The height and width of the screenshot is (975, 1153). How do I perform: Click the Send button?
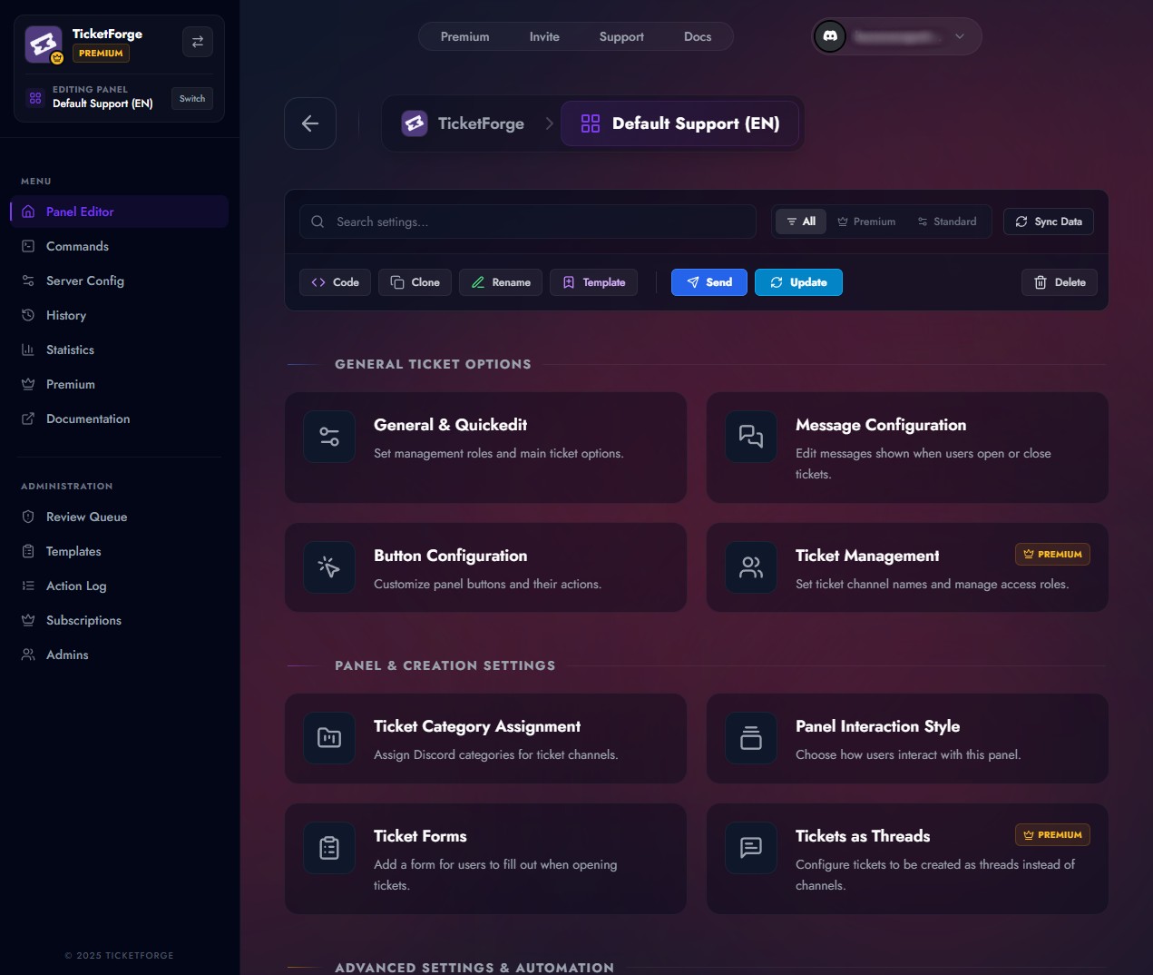(x=708, y=282)
